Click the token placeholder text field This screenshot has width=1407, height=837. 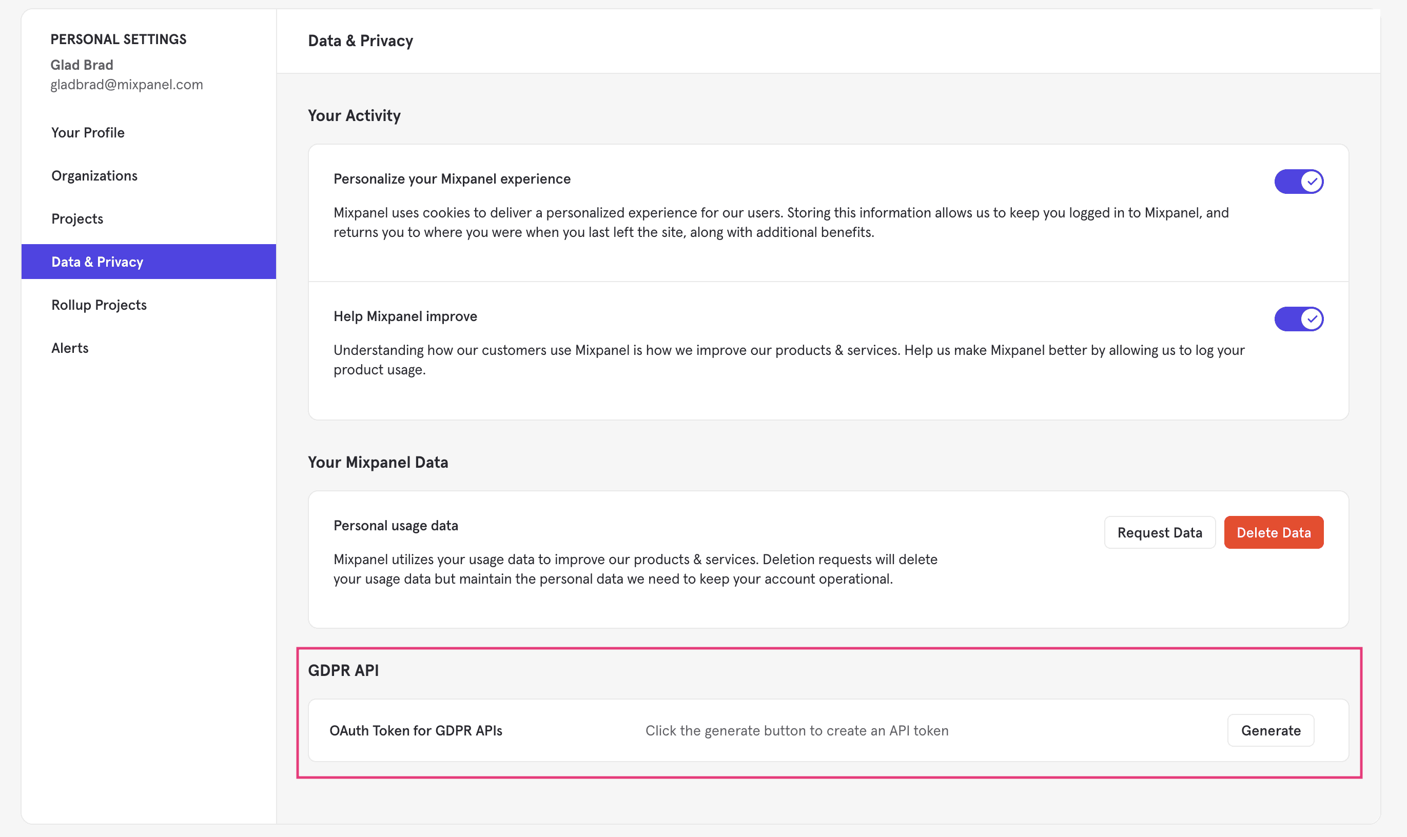click(796, 730)
